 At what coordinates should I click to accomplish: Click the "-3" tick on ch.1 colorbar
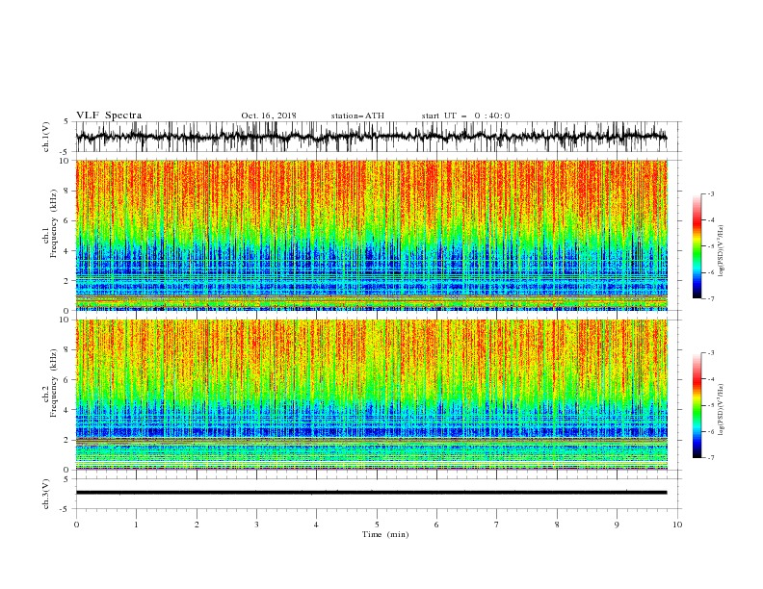tap(710, 193)
